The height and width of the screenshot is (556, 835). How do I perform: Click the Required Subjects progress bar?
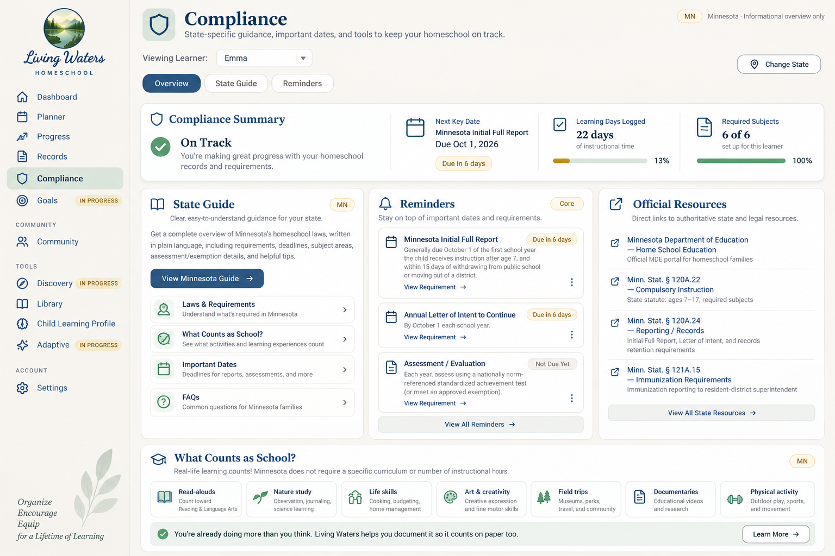point(741,161)
